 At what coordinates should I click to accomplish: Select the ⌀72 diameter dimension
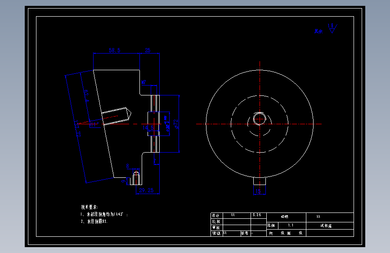[x=176, y=124]
